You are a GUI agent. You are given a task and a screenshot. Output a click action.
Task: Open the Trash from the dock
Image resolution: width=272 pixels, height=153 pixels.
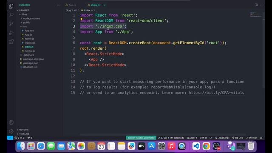pyautogui.click(x=251, y=146)
